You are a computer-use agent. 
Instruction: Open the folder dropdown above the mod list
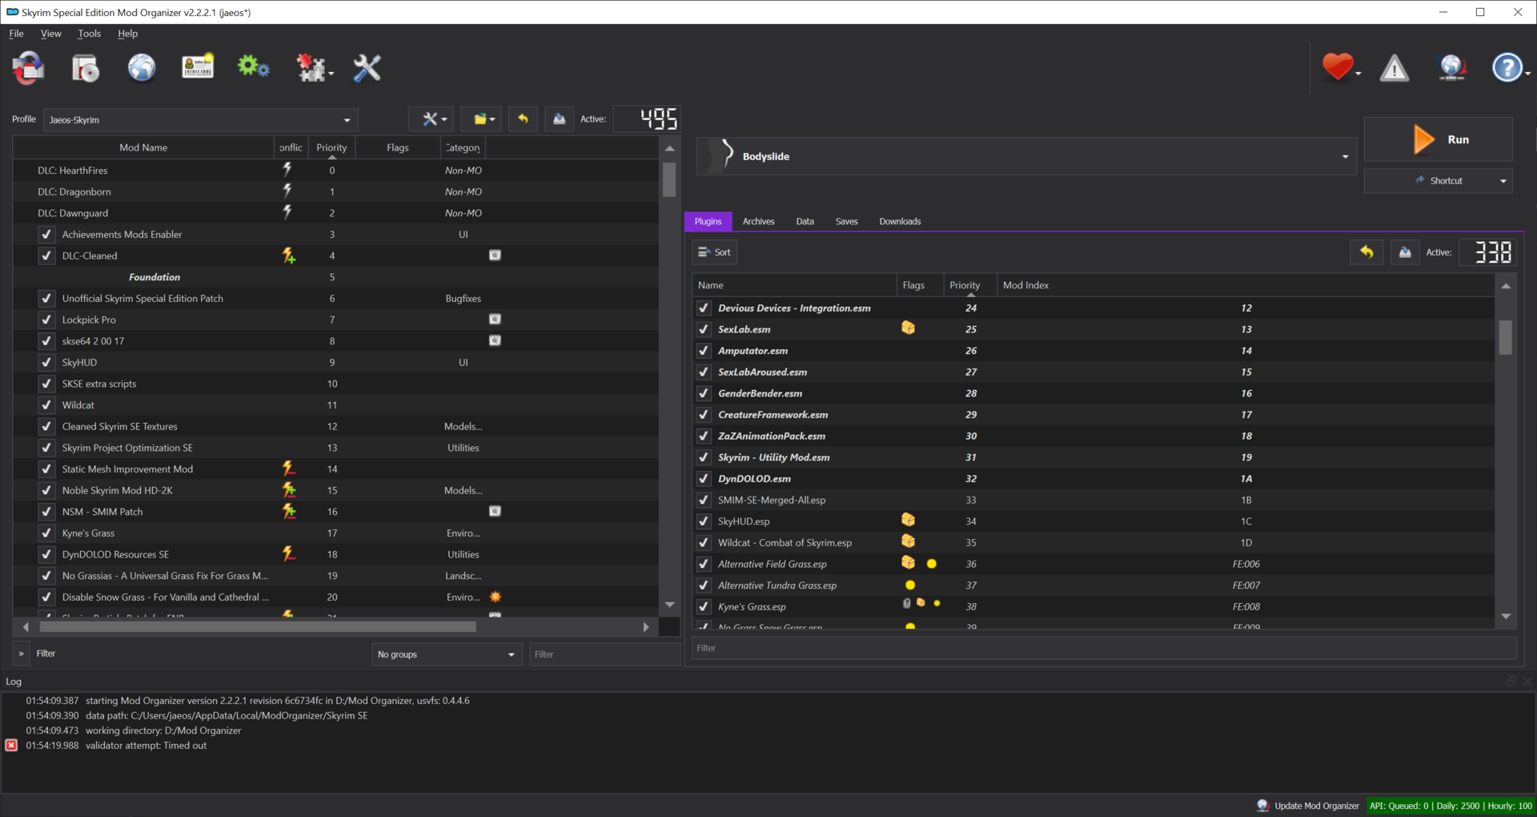pos(483,119)
